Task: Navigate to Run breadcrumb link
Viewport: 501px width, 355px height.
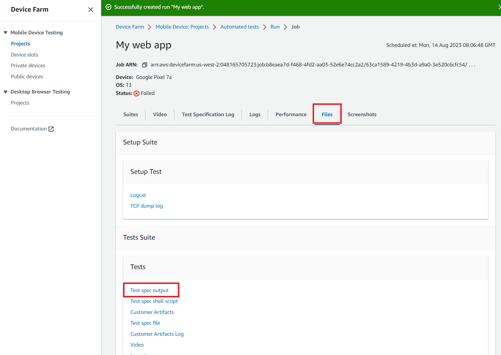Action: pos(275,27)
